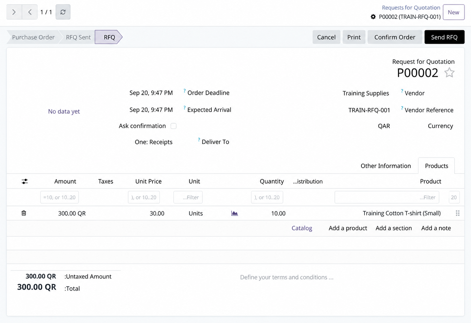Click the Training Cotton T-shirt (Small) cell
The width and height of the screenshot is (471, 323).
pos(402,213)
